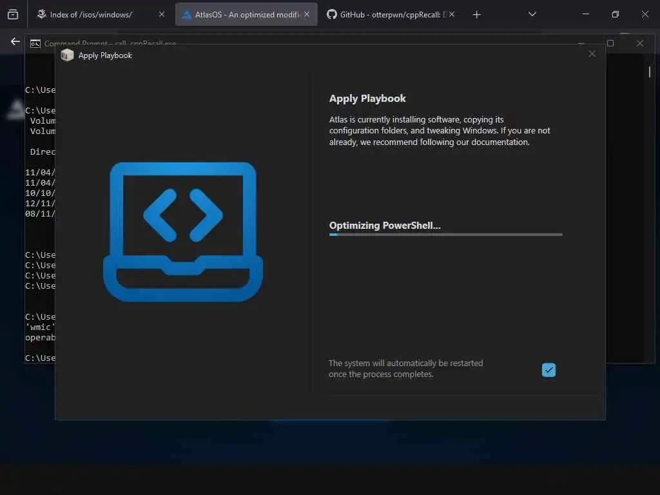Click the 'Apply Playbook' heading text
Image resolution: width=660 pixels, height=495 pixels.
pos(367,99)
